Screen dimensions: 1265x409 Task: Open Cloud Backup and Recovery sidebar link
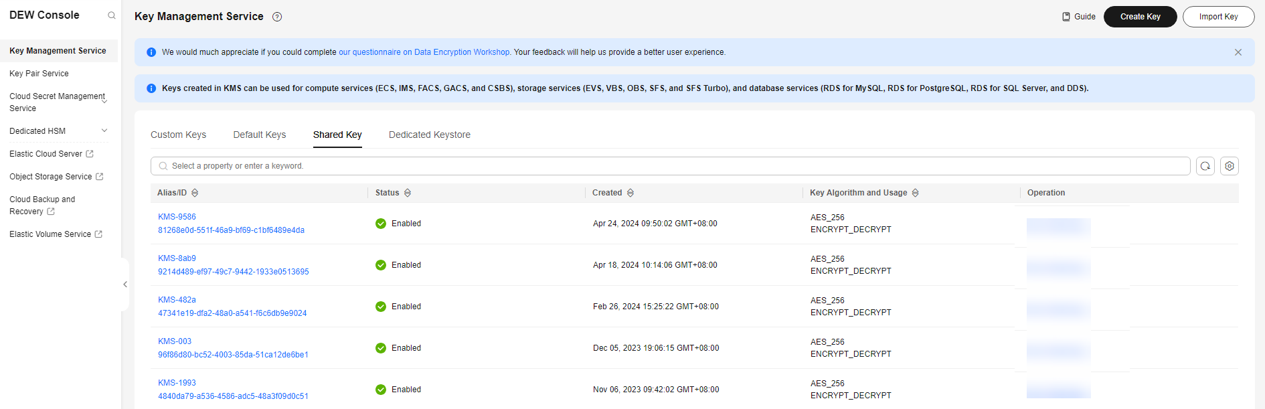coord(42,206)
